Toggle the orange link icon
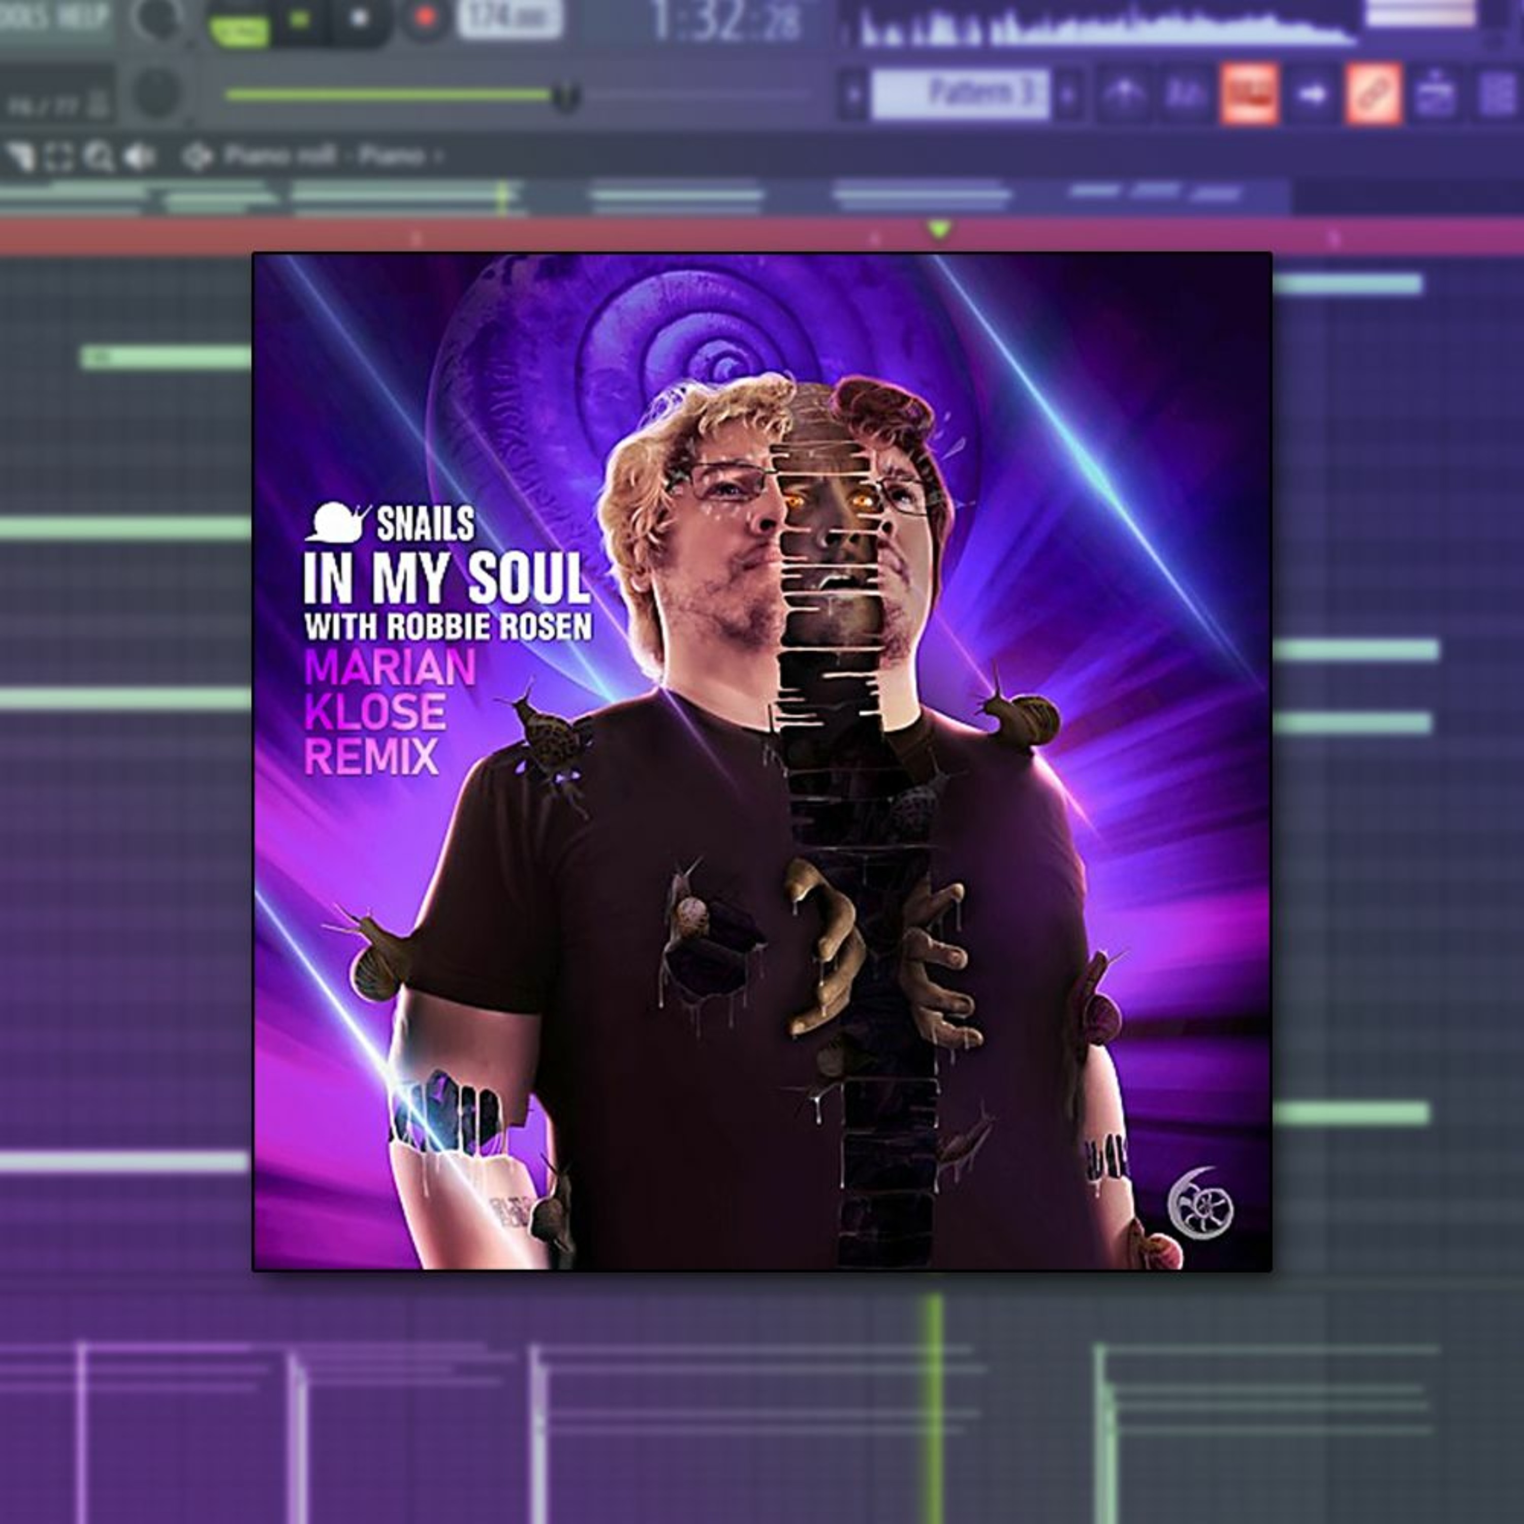The image size is (1524, 1524). click(1373, 94)
